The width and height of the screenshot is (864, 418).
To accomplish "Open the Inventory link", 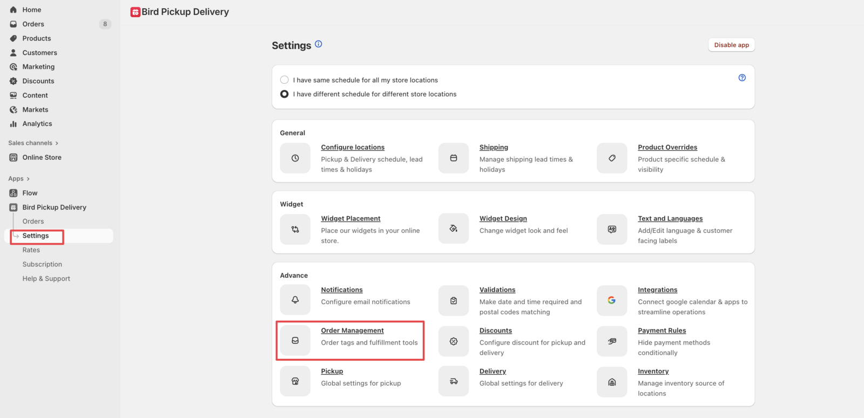I will 653,372.
